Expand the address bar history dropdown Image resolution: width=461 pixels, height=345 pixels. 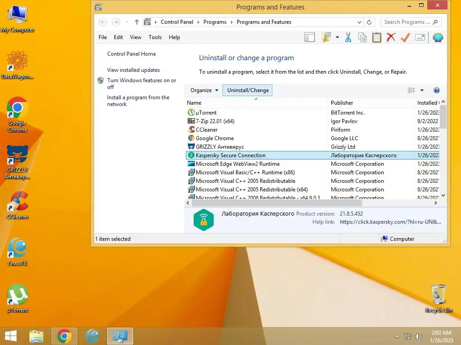(x=359, y=22)
